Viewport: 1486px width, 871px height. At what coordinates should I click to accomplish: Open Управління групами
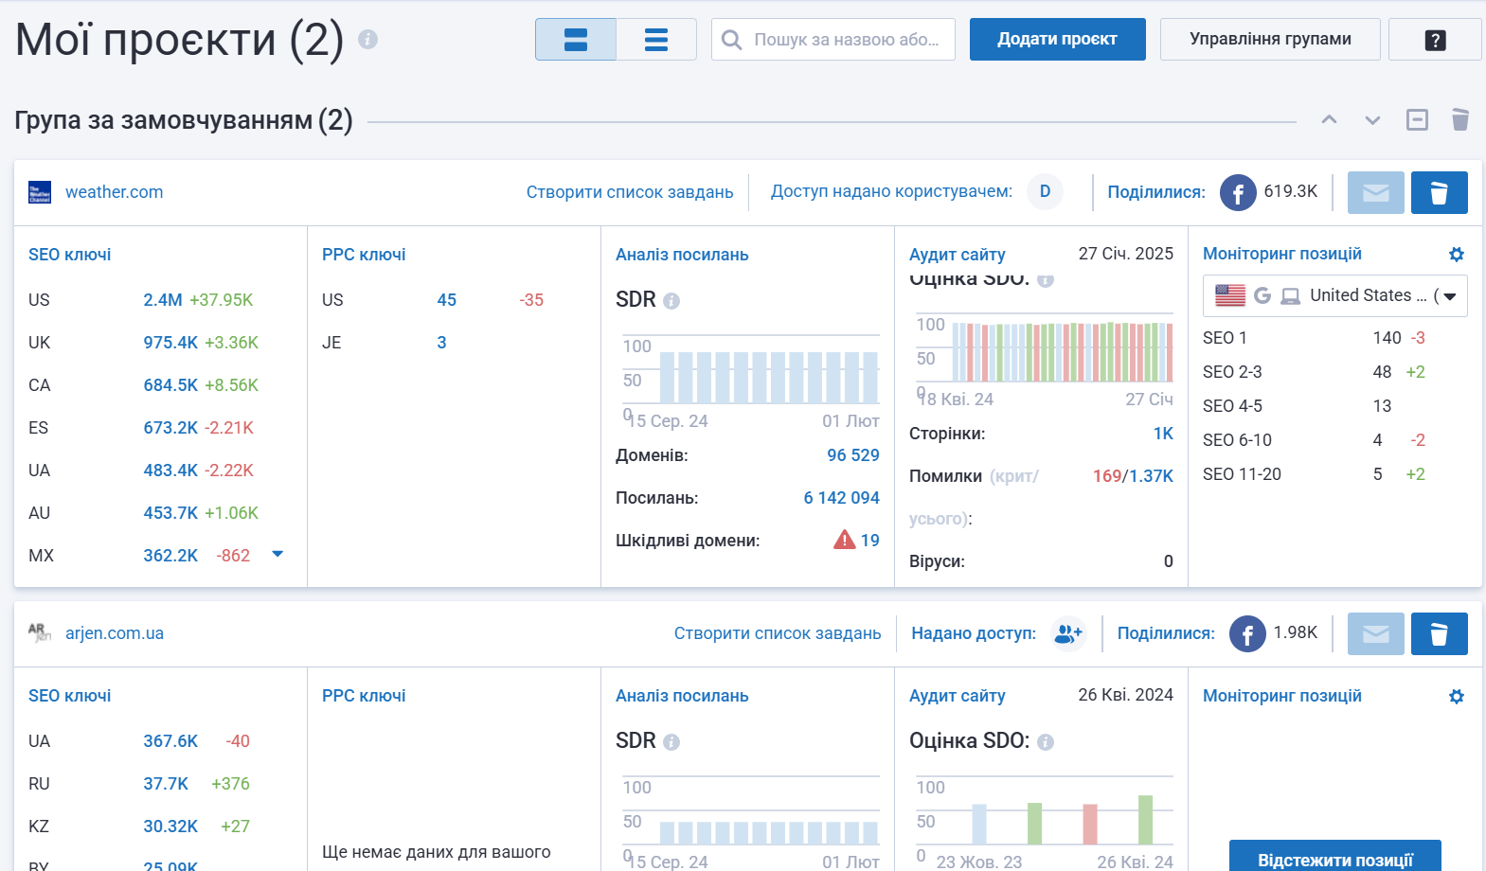click(x=1270, y=40)
